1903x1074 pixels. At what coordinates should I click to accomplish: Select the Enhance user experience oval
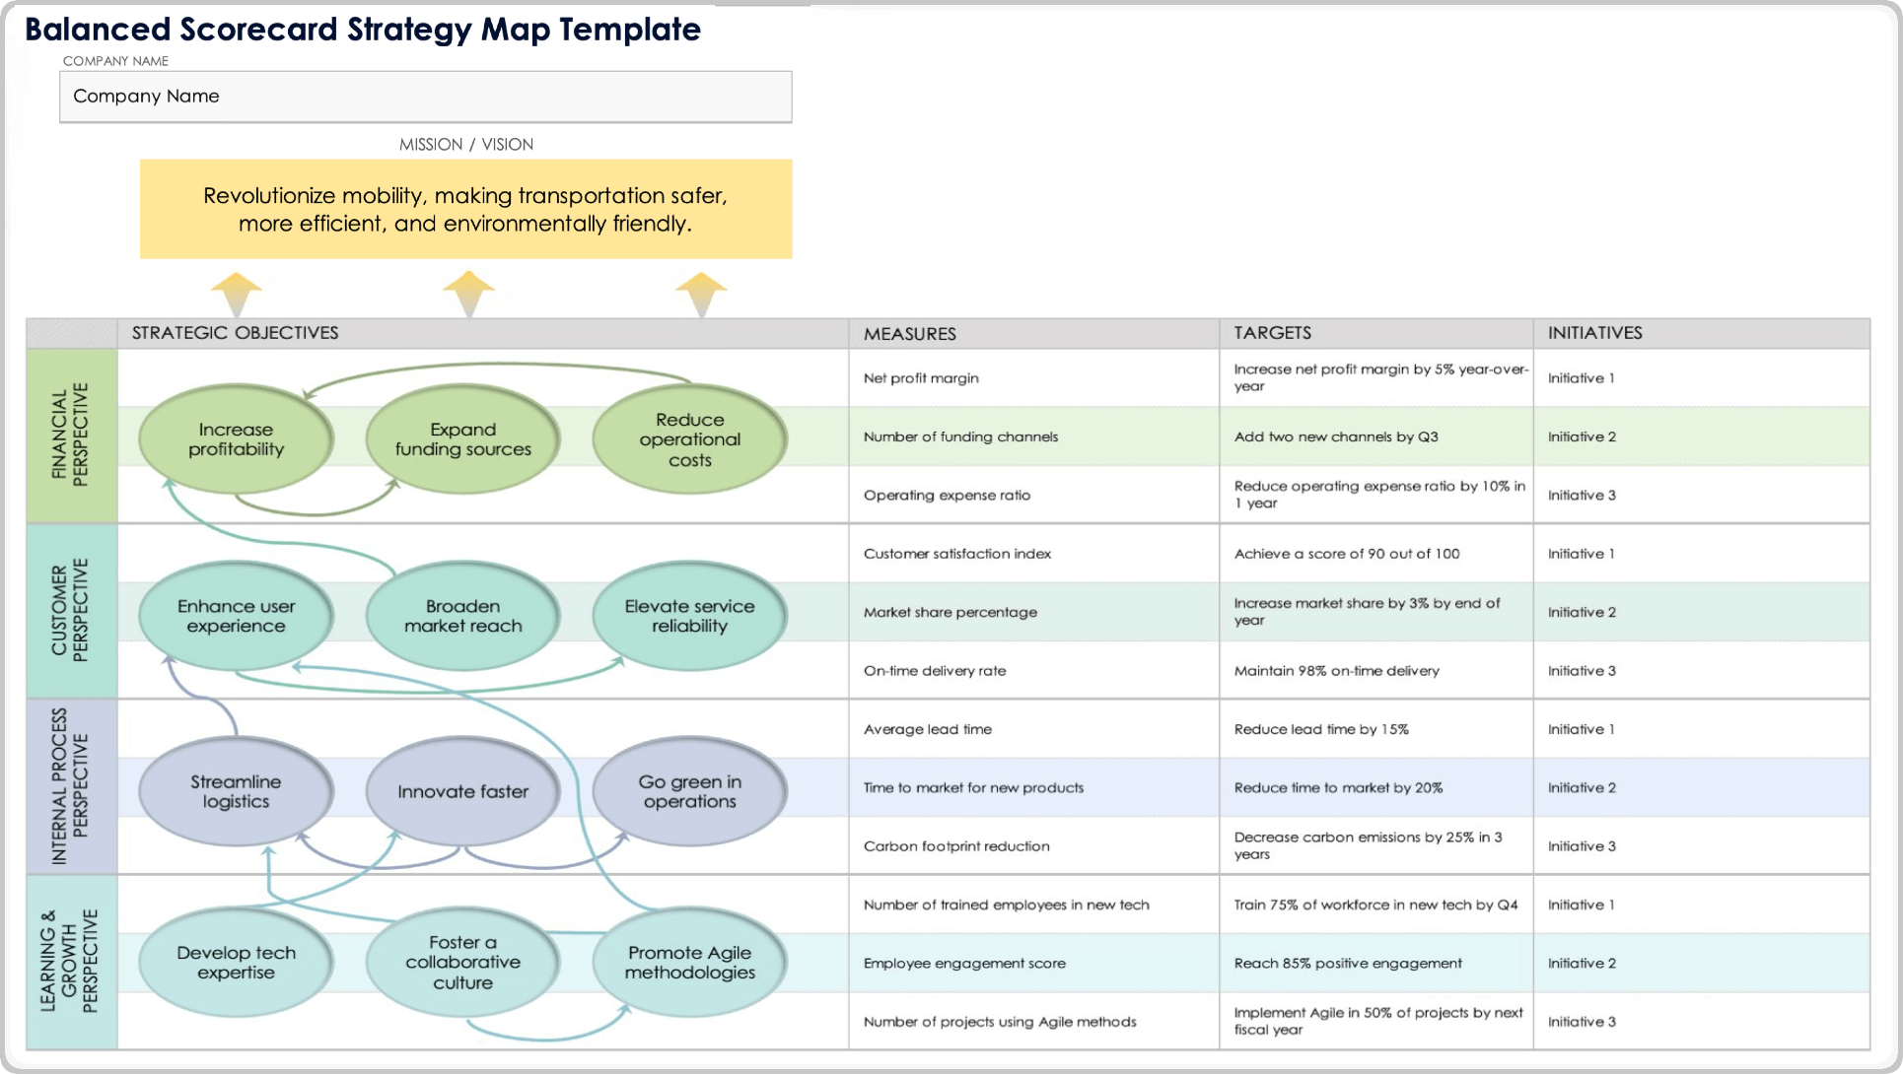[x=236, y=616]
